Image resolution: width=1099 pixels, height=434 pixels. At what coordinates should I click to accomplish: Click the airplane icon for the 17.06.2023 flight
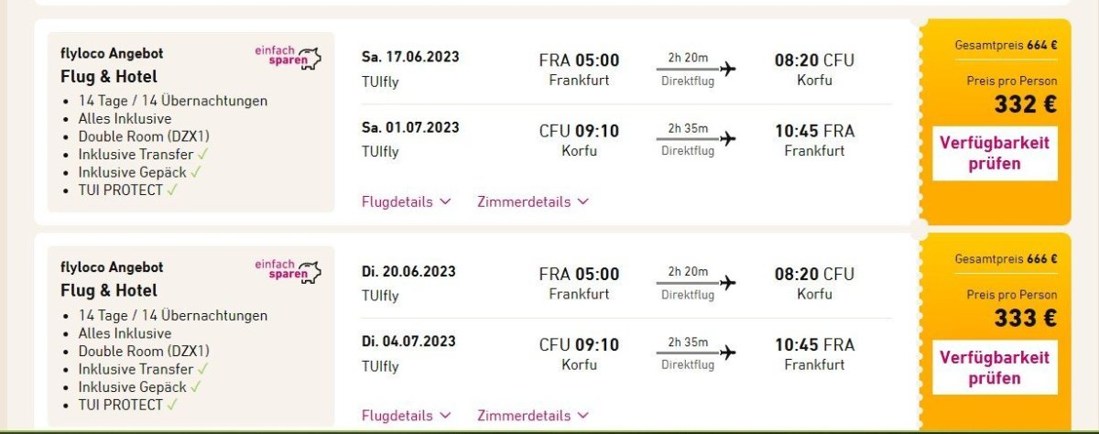pos(728,69)
